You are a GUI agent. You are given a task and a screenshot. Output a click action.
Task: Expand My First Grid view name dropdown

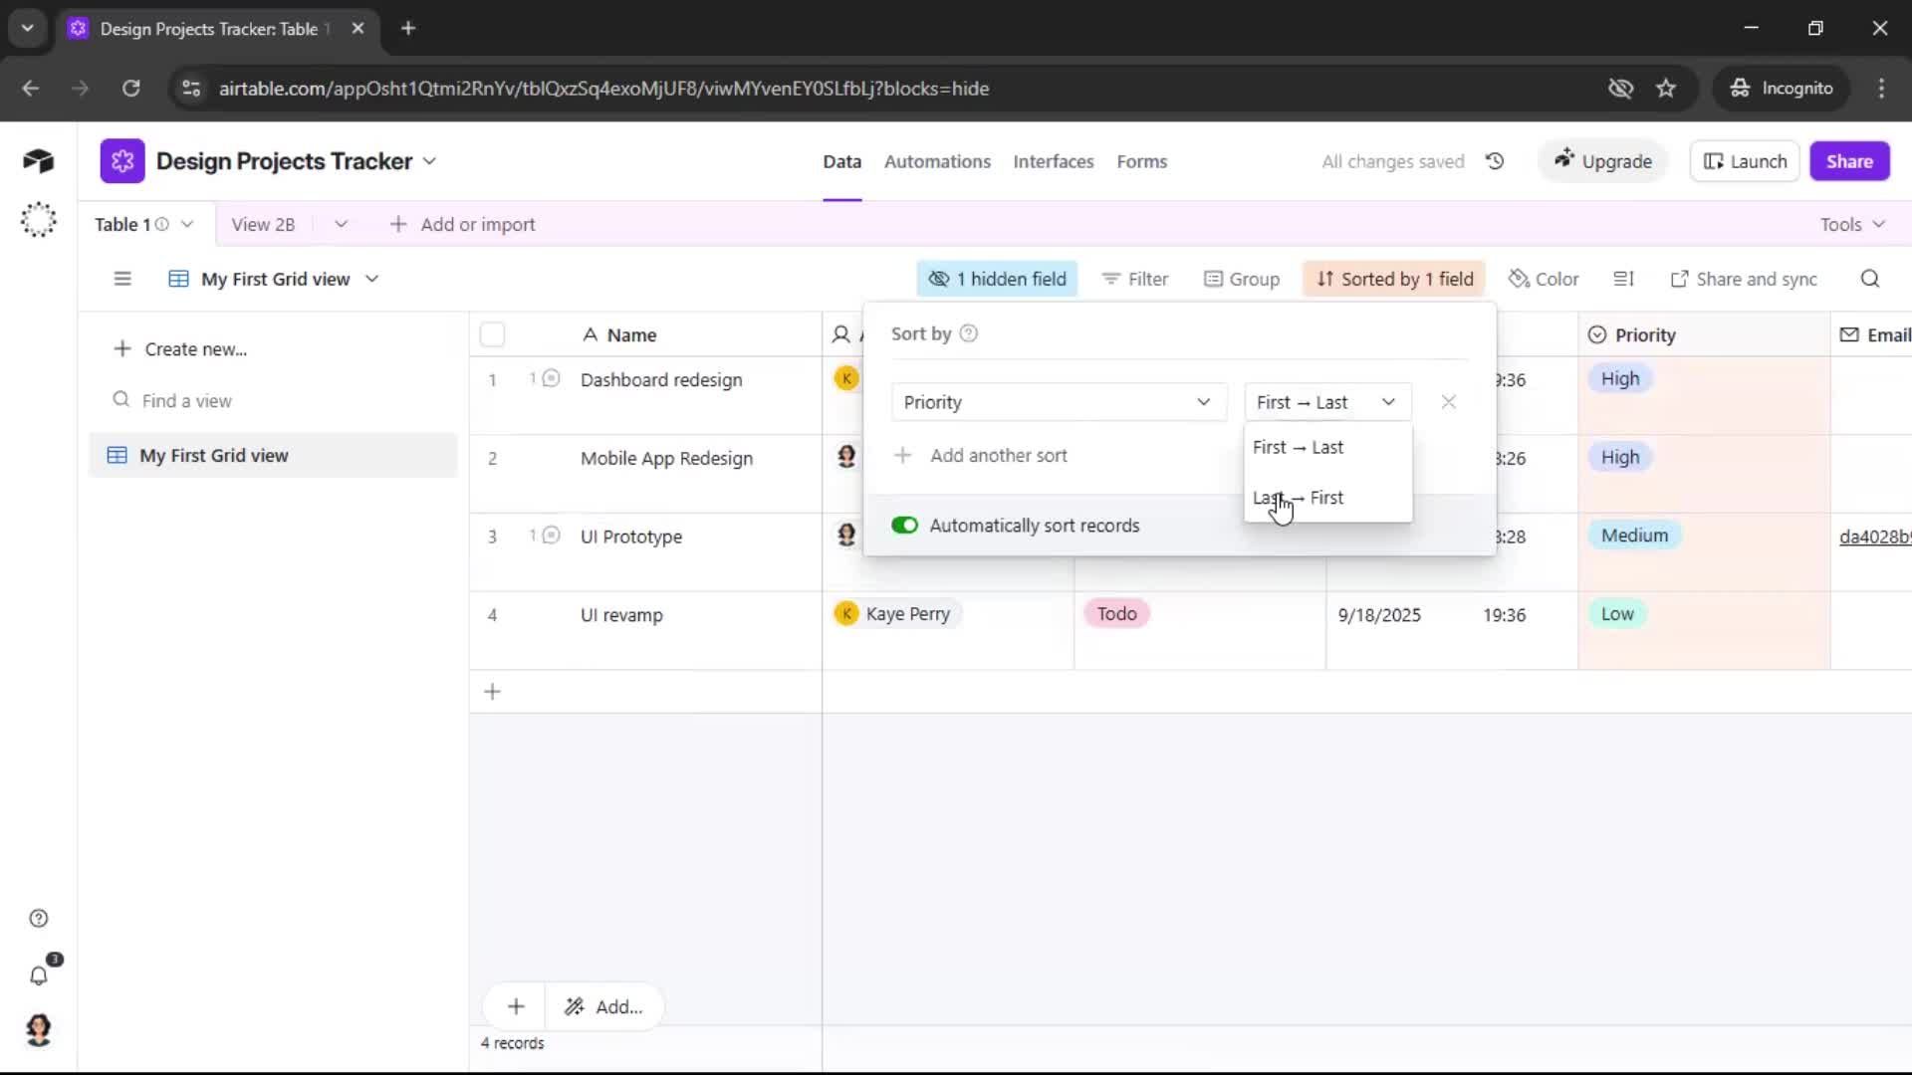372,279
